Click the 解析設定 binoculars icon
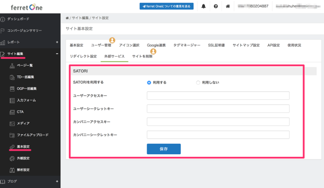This screenshot has width=324, height=188. 12,170
